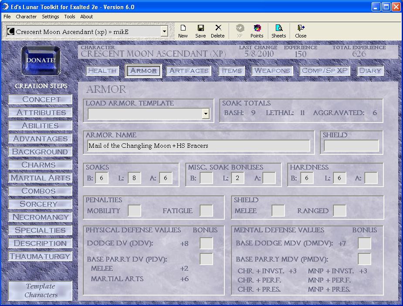Click Misc. Soak Bonuses bashing field

[207, 178]
